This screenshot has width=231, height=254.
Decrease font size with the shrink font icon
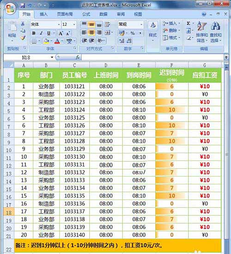[x=68, y=33]
